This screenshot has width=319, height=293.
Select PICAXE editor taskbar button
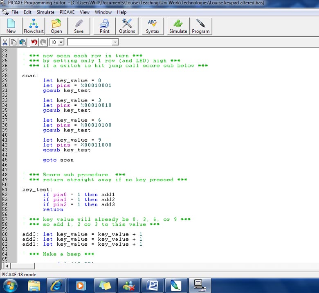point(200,286)
